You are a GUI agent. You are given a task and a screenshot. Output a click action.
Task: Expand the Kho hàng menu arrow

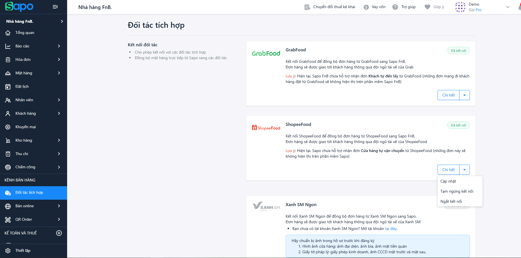[x=59, y=140]
